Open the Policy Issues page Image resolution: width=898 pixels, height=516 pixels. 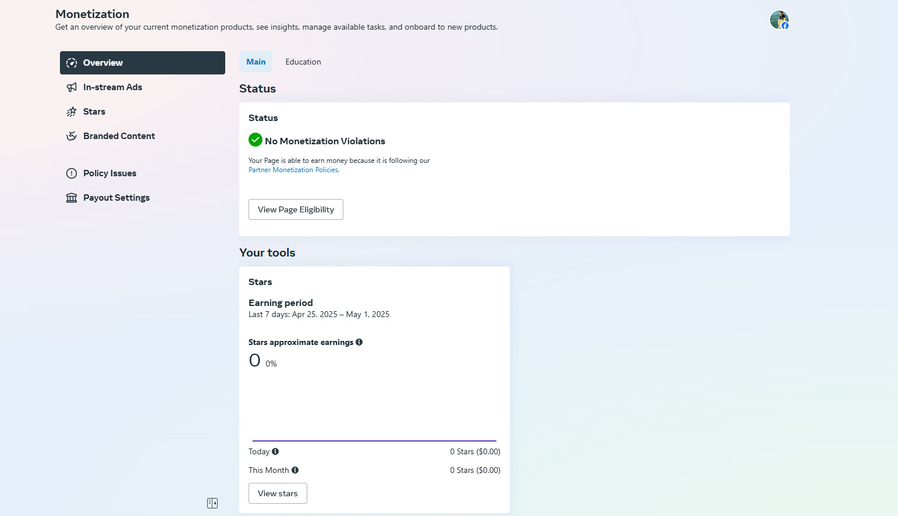pos(142,173)
